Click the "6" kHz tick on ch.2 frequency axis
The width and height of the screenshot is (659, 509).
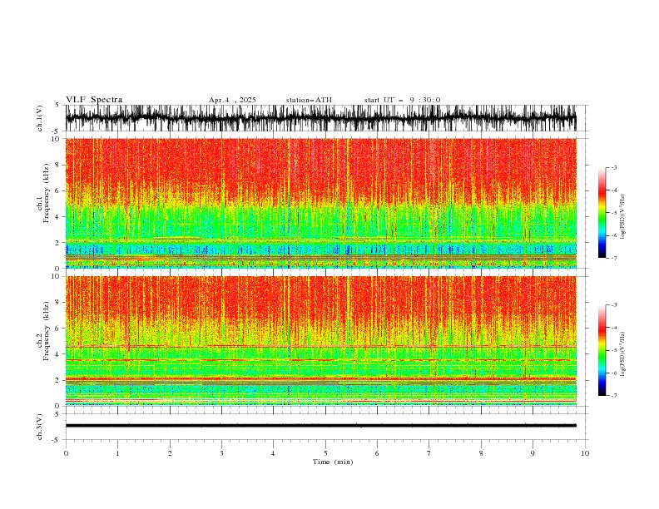[x=58, y=329]
